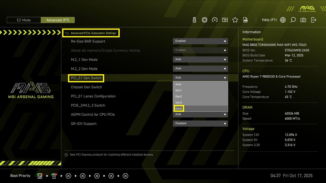Viewport: 326px width, 183px height.
Task: Select the ASPM Control for CPU PCIe label
Action: 93,114
